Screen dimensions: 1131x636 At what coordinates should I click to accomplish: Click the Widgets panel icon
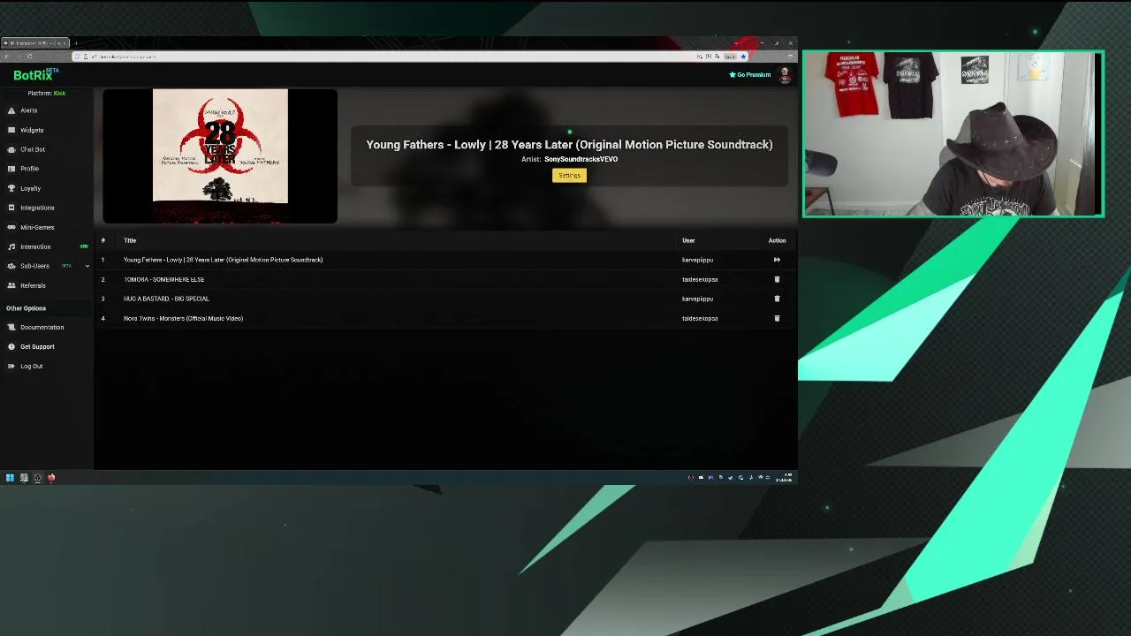(11, 130)
